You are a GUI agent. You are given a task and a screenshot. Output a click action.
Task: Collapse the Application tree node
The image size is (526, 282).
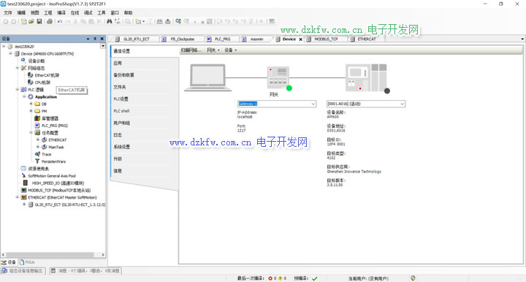click(x=24, y=96)
